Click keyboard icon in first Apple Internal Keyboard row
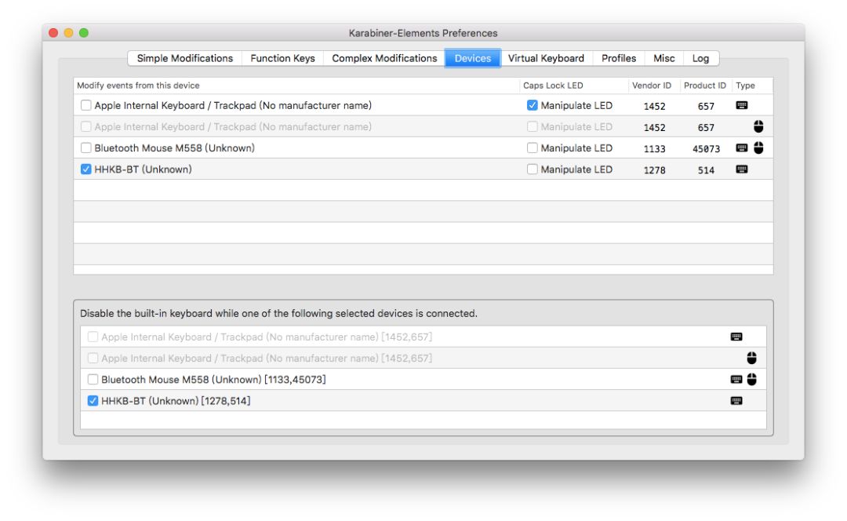The image size is (847, 521). click(x=741, y=105)
